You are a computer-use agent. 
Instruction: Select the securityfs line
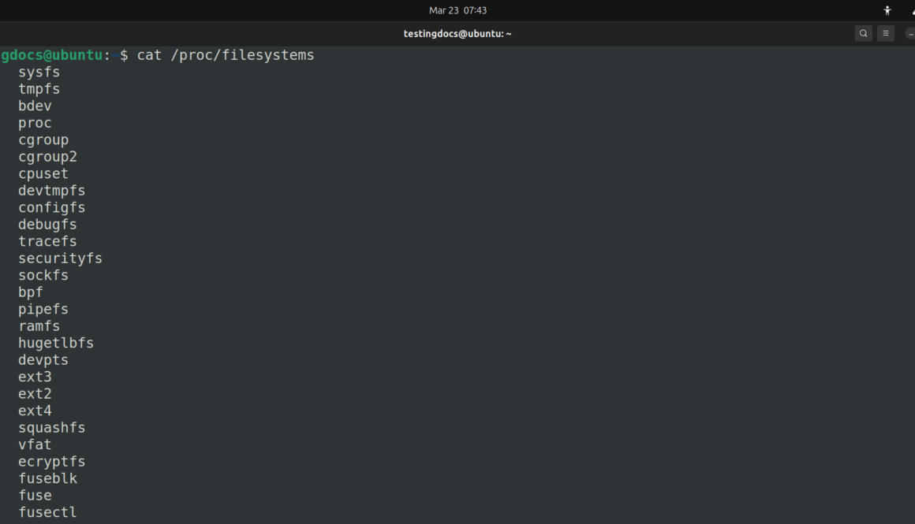[x=60, y=258]
